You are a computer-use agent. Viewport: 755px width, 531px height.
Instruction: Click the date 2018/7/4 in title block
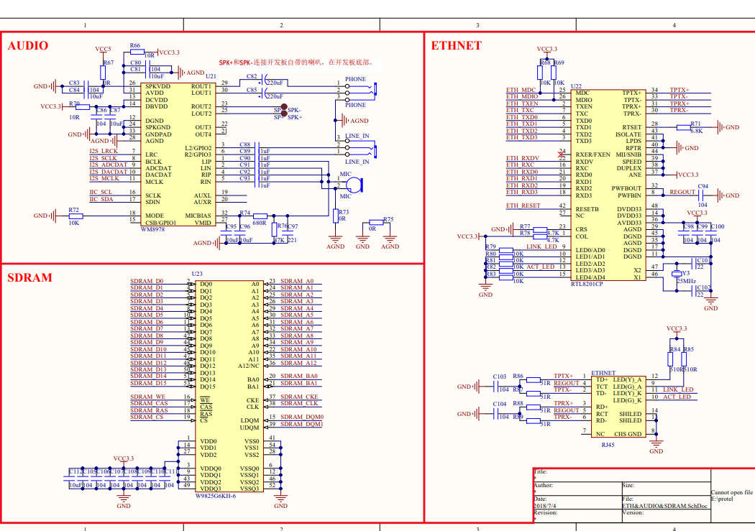(x=544, y=506)
